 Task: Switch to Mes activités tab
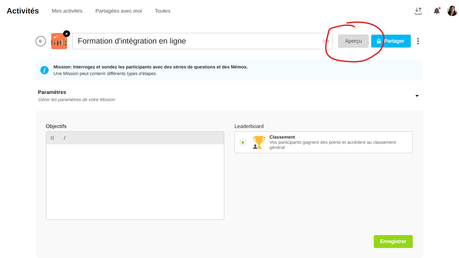point(67,11)
